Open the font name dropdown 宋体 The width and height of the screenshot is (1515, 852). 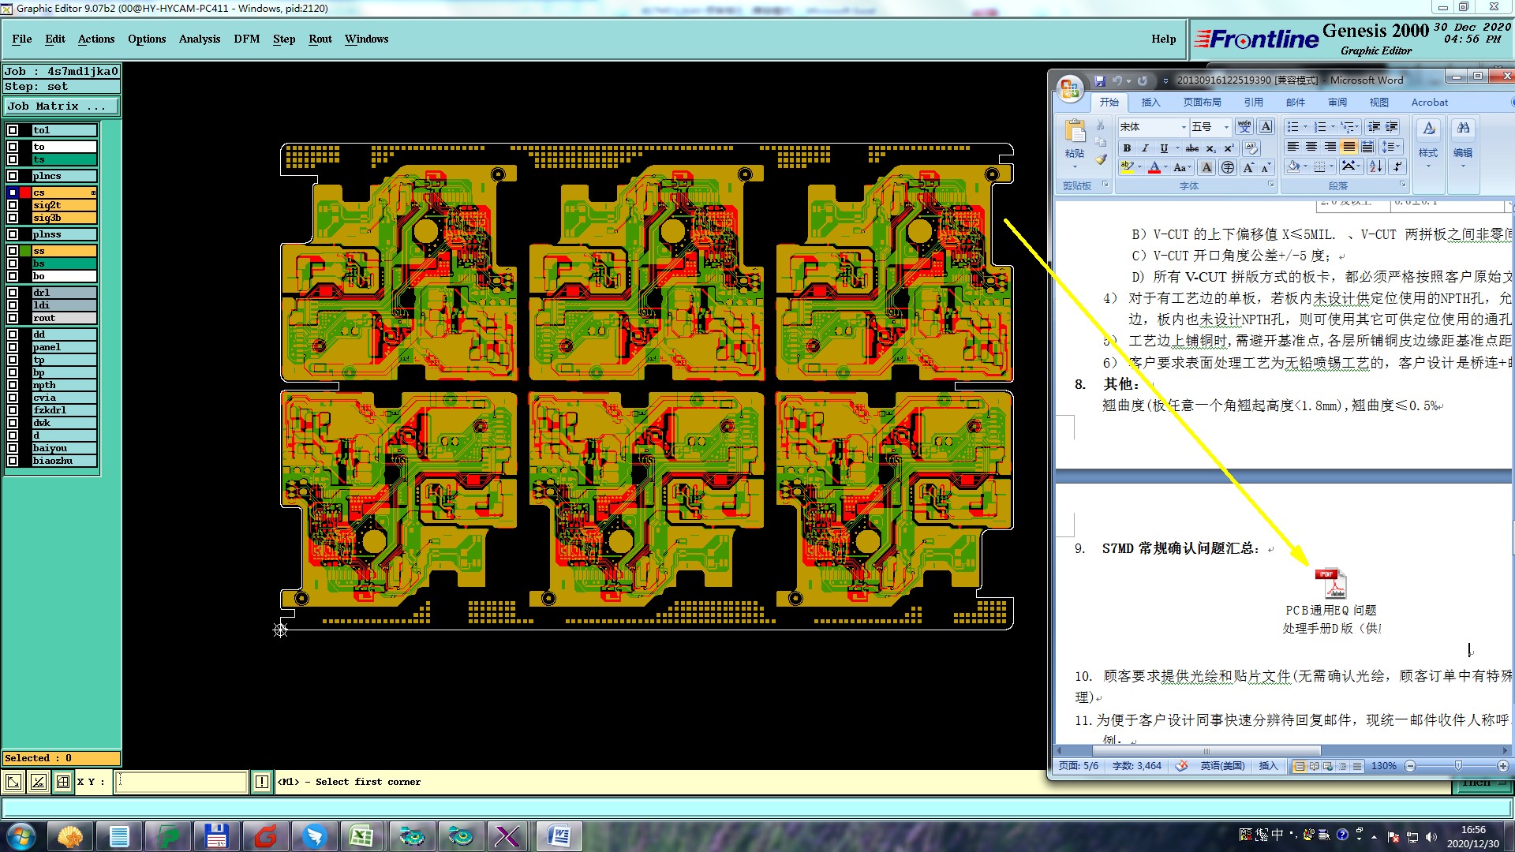coord(1184,127)
